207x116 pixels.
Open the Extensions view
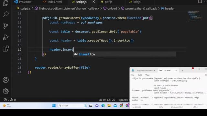click(x=5, y=49)
